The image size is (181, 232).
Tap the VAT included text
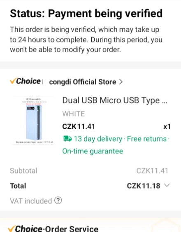tap(31, 201)
